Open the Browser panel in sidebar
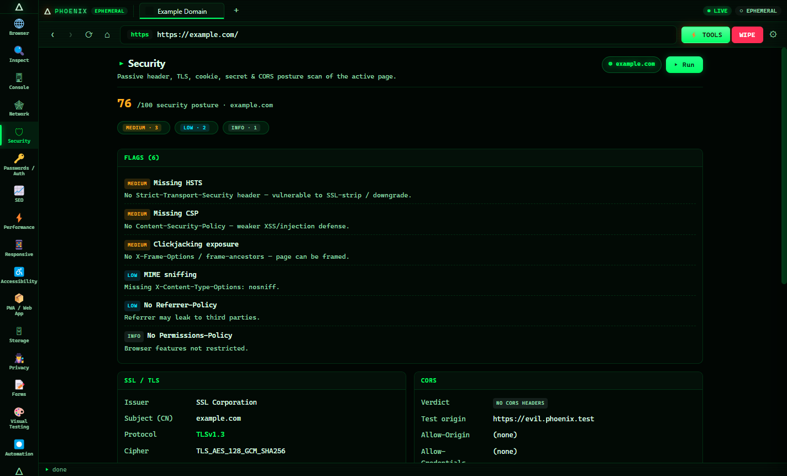The width and height of the screenshot is (787, 476). pos(19,27)
